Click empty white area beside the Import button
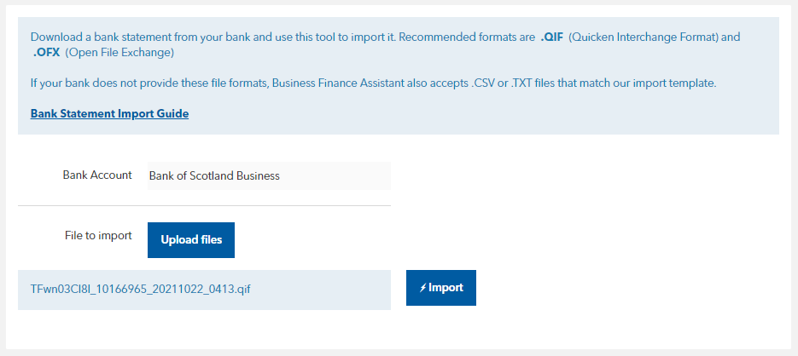This screenshot has height=356, width=798. coord(611,288)
